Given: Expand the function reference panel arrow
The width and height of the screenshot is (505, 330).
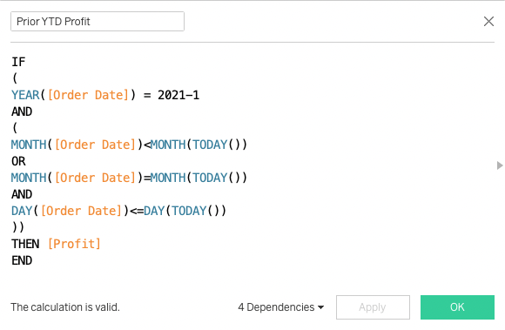Looking at the screenshot, I should pos(500,165).
